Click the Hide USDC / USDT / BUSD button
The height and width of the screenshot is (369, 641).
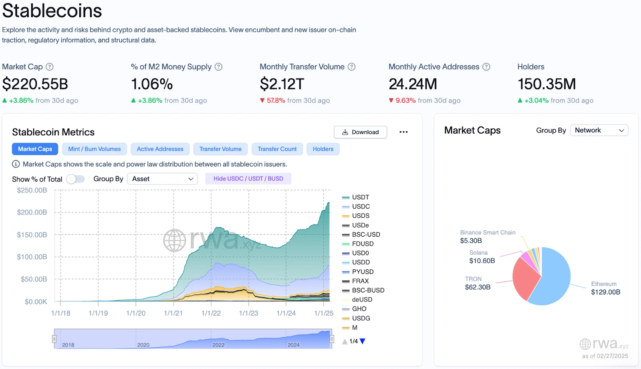coord(248,178)
